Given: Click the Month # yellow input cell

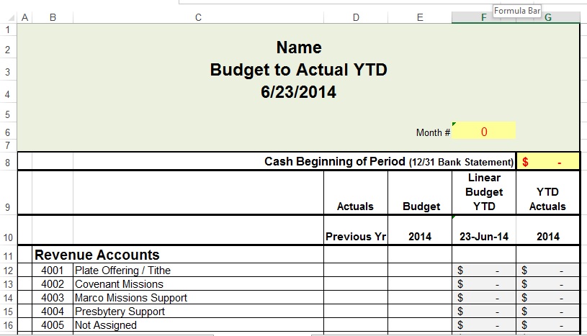Looking at the screenshot, I should [484, 130].
